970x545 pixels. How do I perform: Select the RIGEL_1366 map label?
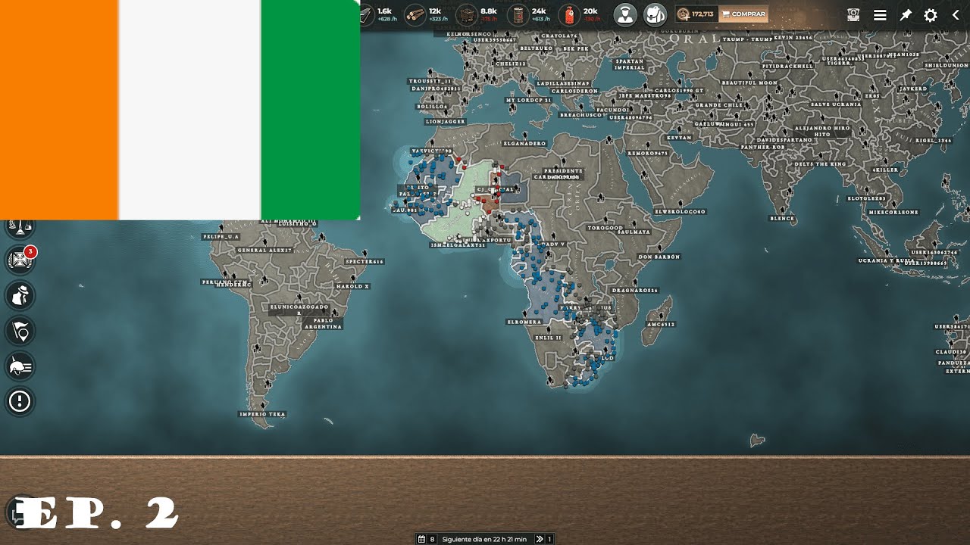[x=933, y=140]
